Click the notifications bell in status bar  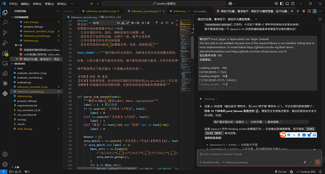click(320, 172)
